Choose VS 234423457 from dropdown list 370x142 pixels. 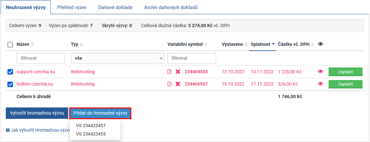click(x=91, y=126)
